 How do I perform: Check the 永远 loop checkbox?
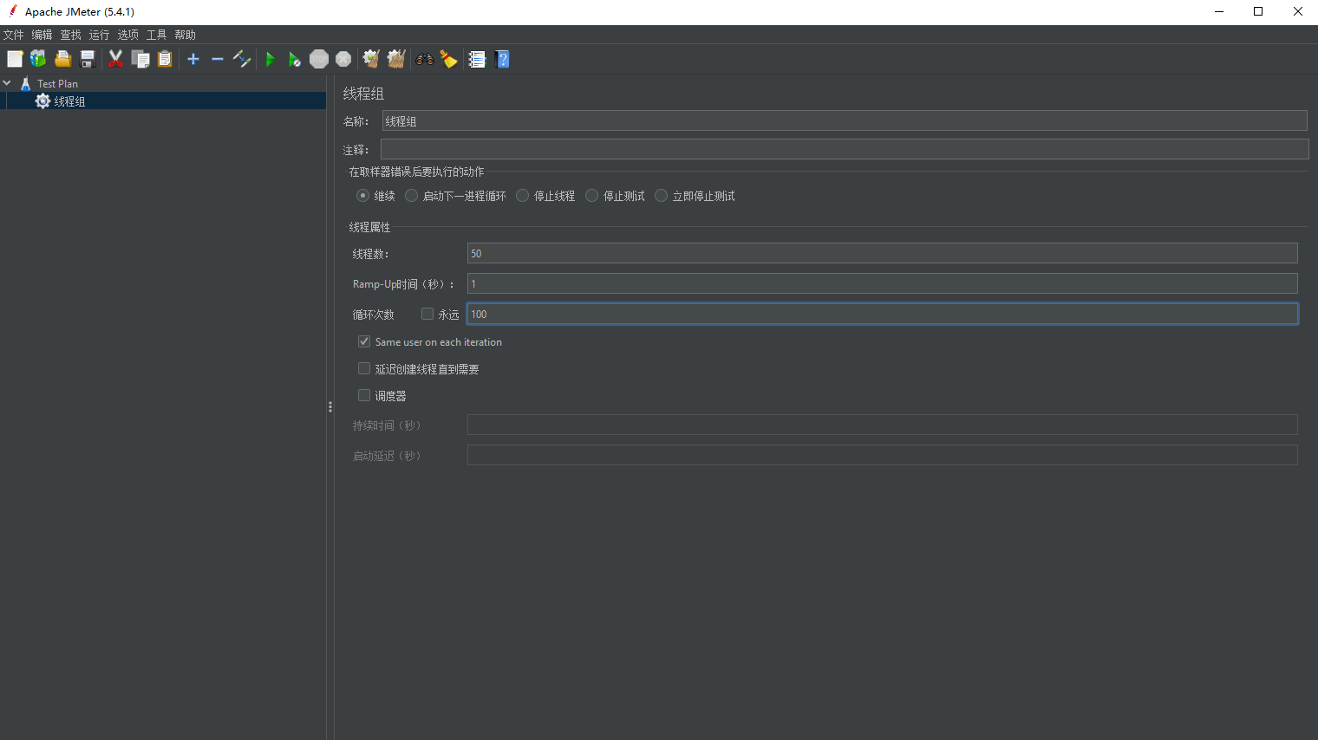[427, 314]
